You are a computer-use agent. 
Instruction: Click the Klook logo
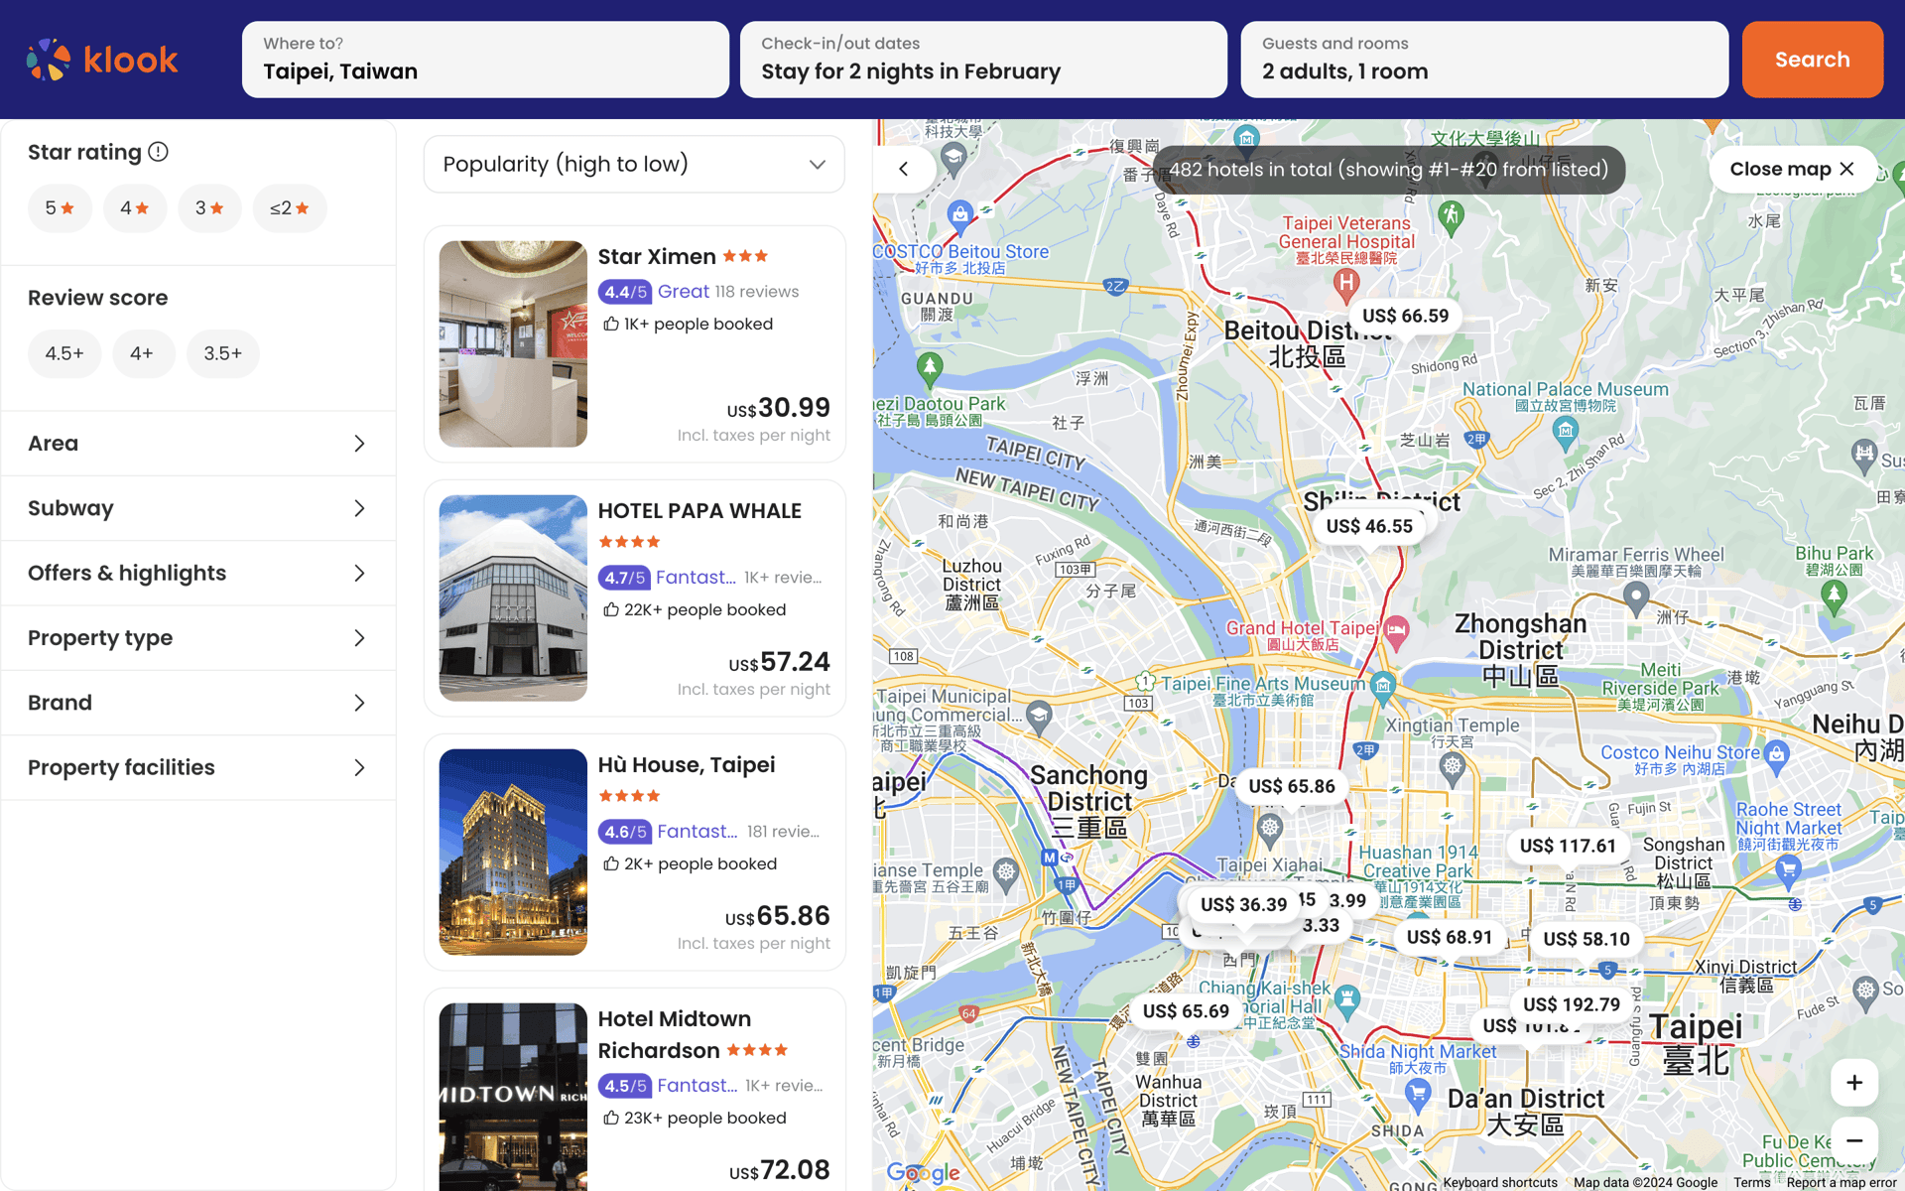coord(102,60)
